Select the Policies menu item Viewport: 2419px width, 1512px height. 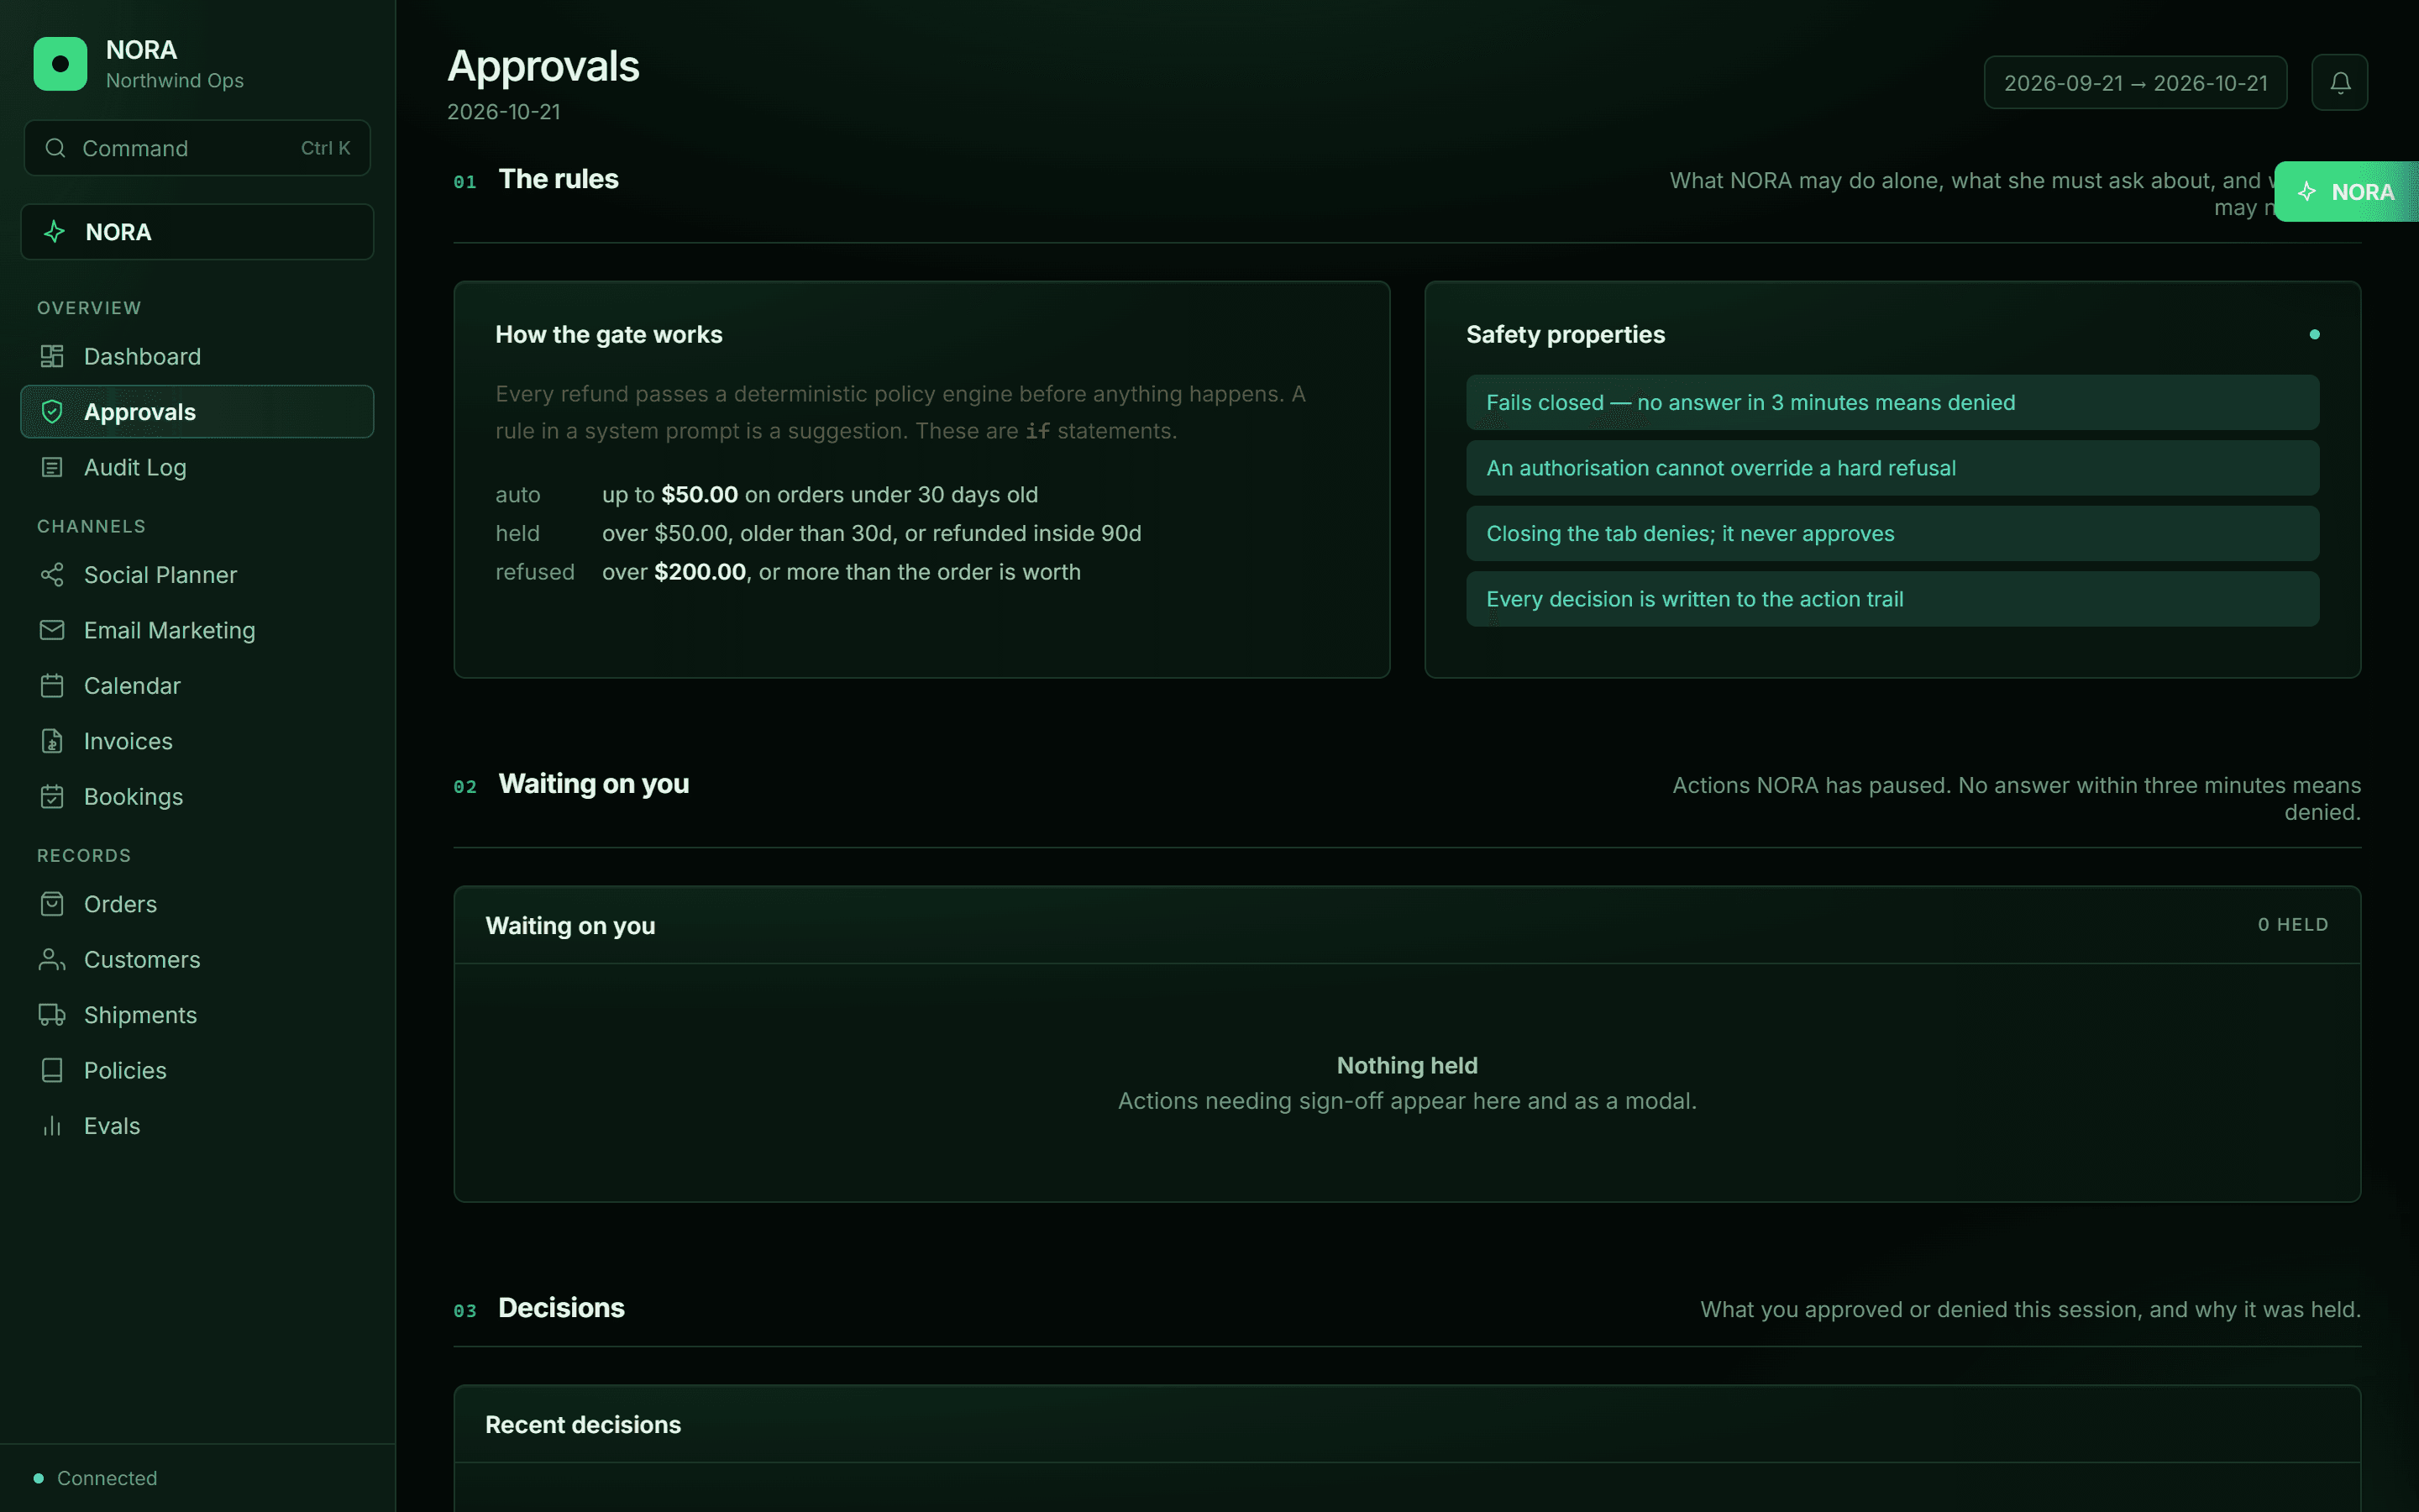(x=197, y=1071)
